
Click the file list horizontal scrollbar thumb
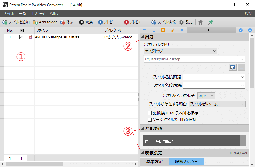pos(34,164)
